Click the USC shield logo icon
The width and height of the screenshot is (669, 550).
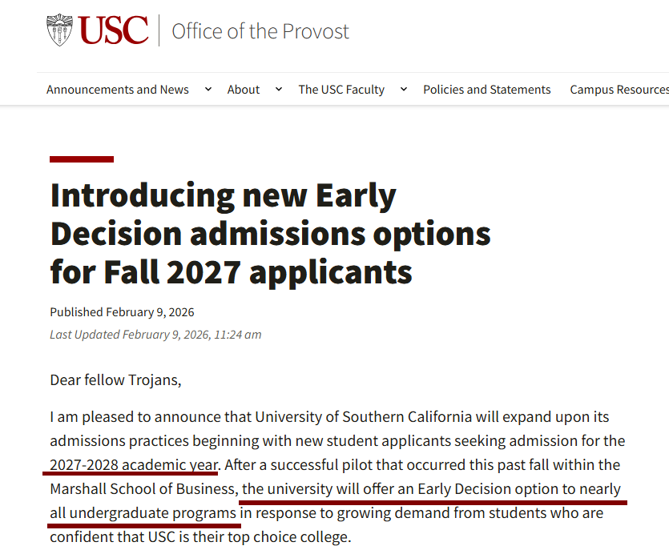[60, 30]
